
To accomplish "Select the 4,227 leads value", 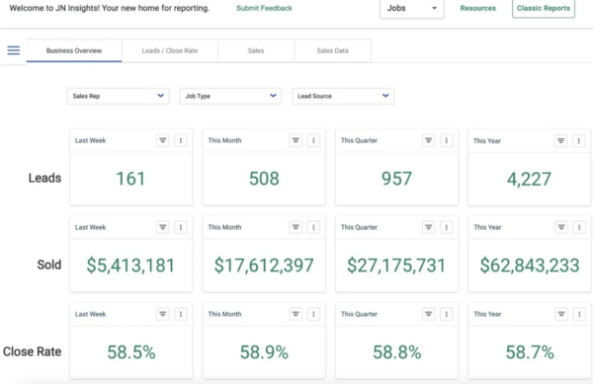I will 529,180.
